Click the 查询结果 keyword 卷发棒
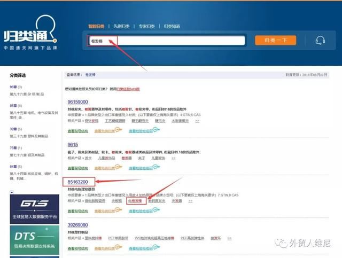The width and height of the screenshot is (342, 258). pyautogui.click(x=90, y=75)
